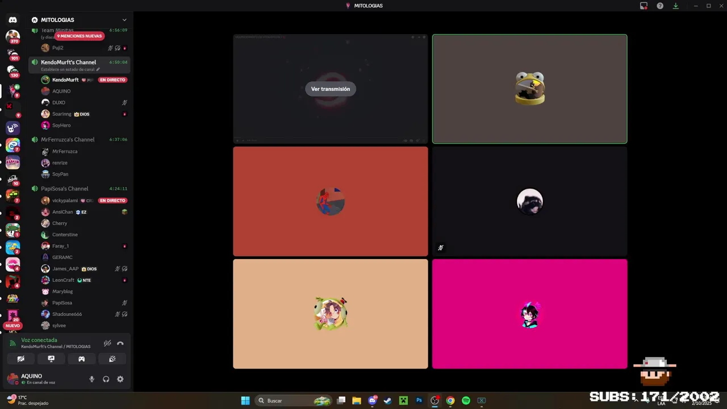Turn on camera button
This screenshot has height=409, width=727.
(x=20, y=359)
